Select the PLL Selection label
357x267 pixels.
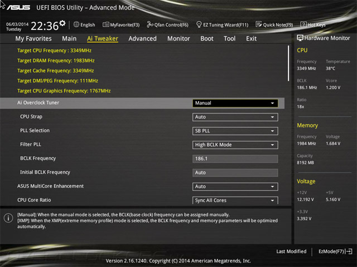[x=35, y=131]
